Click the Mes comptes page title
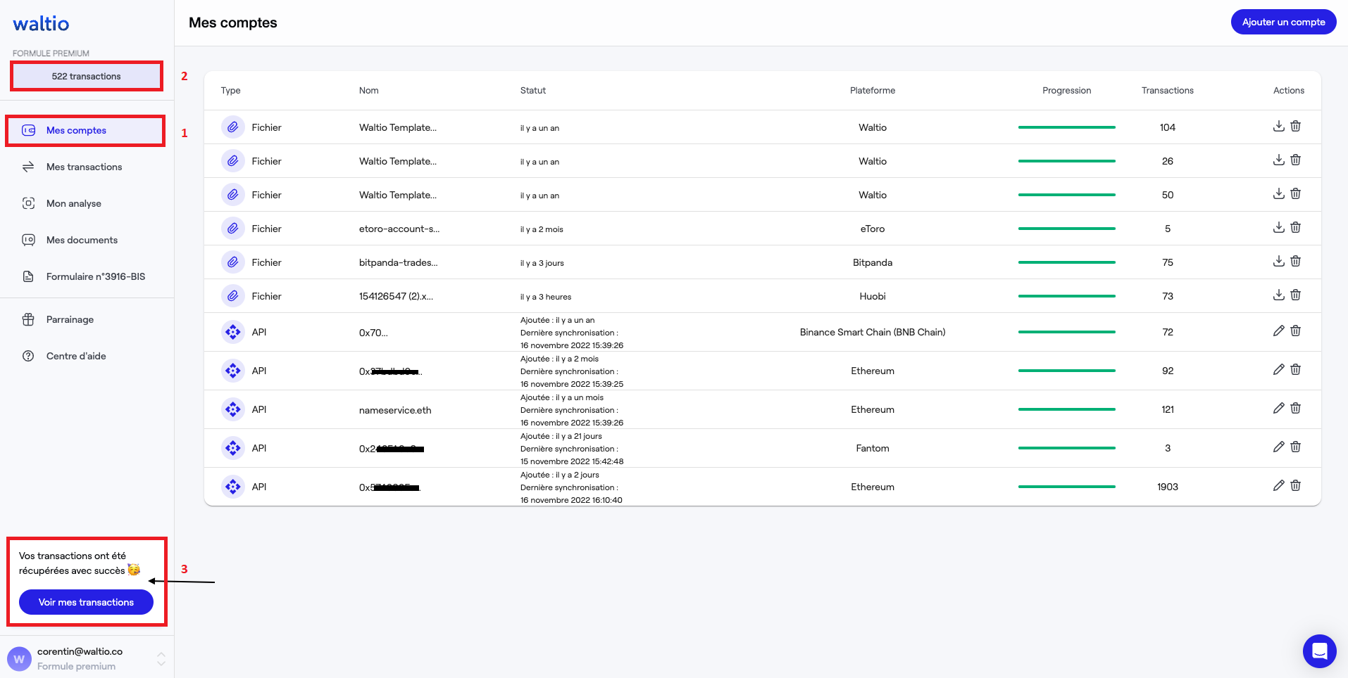Image resolution: width=1348 pixels, height=678 pixels. 233,23
